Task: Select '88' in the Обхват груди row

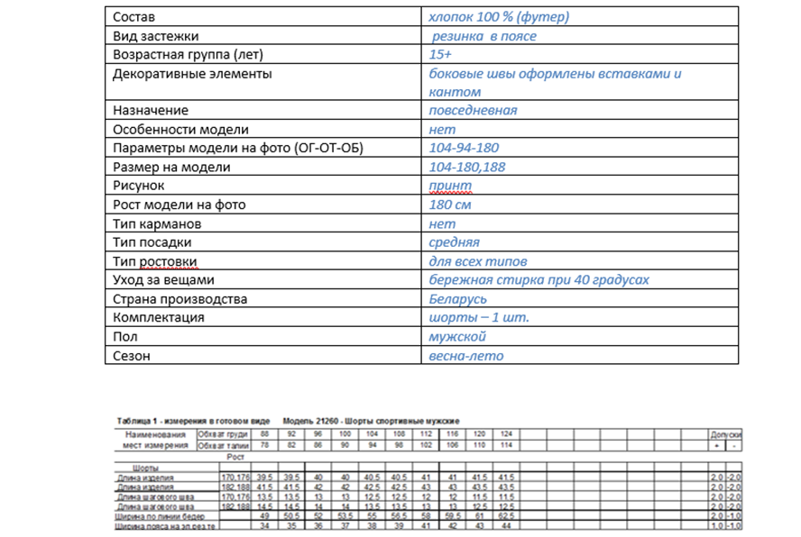Action: coord(264,434)
